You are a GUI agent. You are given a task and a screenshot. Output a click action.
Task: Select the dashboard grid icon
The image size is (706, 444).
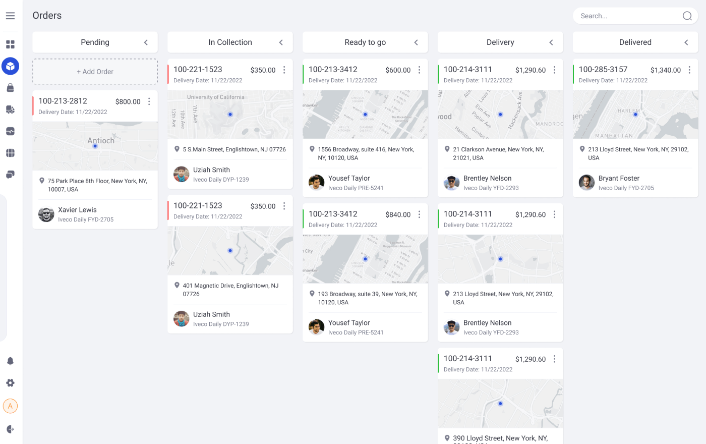[10, 44]
